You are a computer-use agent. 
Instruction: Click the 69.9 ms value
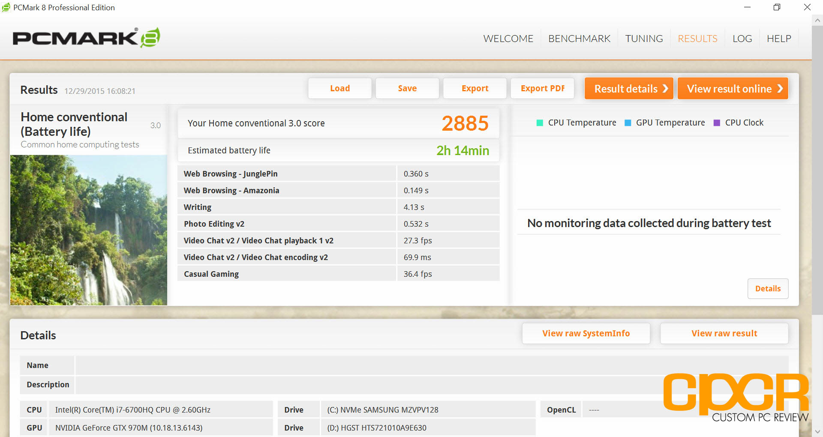tap(417, 257)
